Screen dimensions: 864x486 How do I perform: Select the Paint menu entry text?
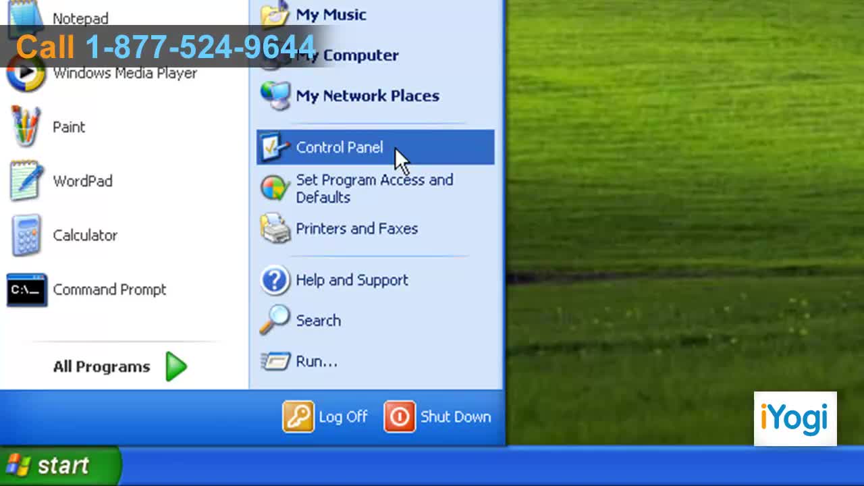[69, 127]
